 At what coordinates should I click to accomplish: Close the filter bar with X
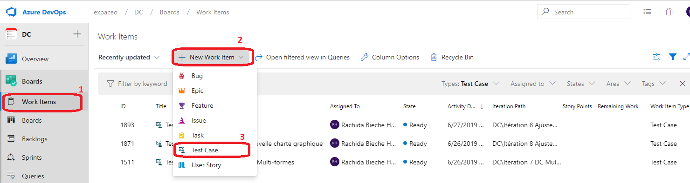tap(682, 84)
